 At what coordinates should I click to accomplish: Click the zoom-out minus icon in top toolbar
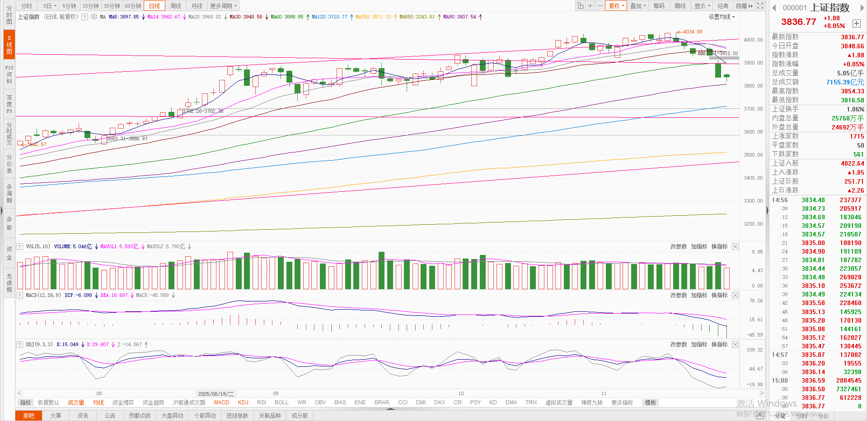coord(600,6)
